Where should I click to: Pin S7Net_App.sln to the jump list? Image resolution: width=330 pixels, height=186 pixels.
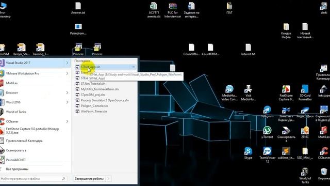click(x=133, y=67)
